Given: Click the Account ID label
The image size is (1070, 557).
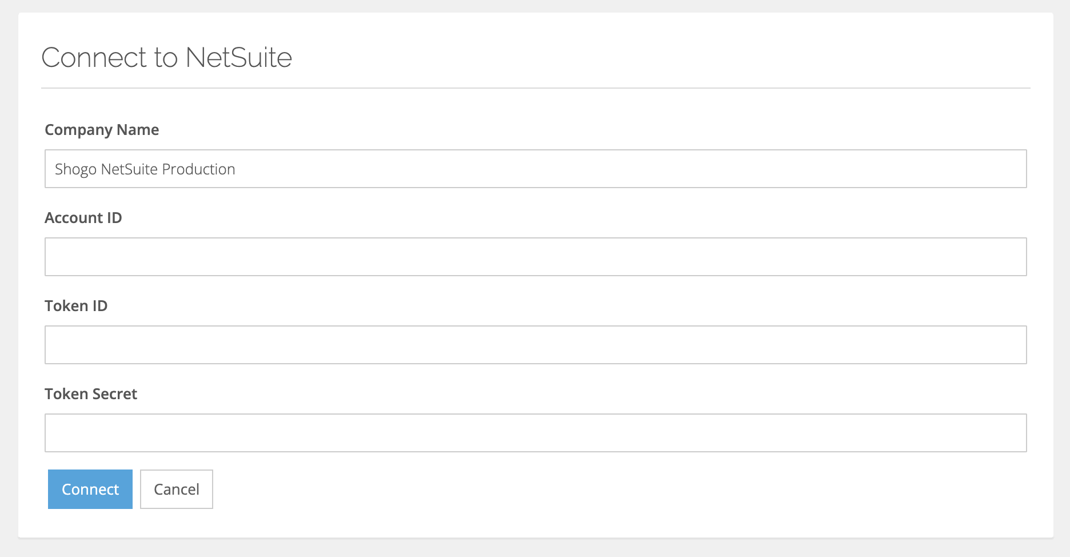Looking at the screenshot, I should [83, 218].
